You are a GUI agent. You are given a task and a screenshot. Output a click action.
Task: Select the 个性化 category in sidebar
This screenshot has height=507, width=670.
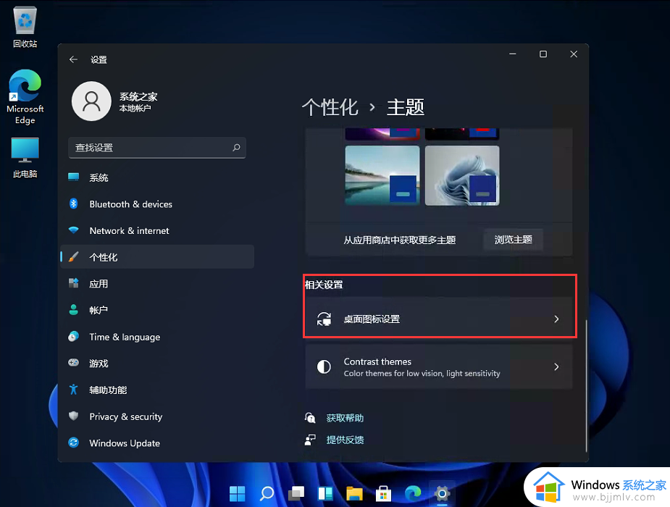click(x=157, y=257)
